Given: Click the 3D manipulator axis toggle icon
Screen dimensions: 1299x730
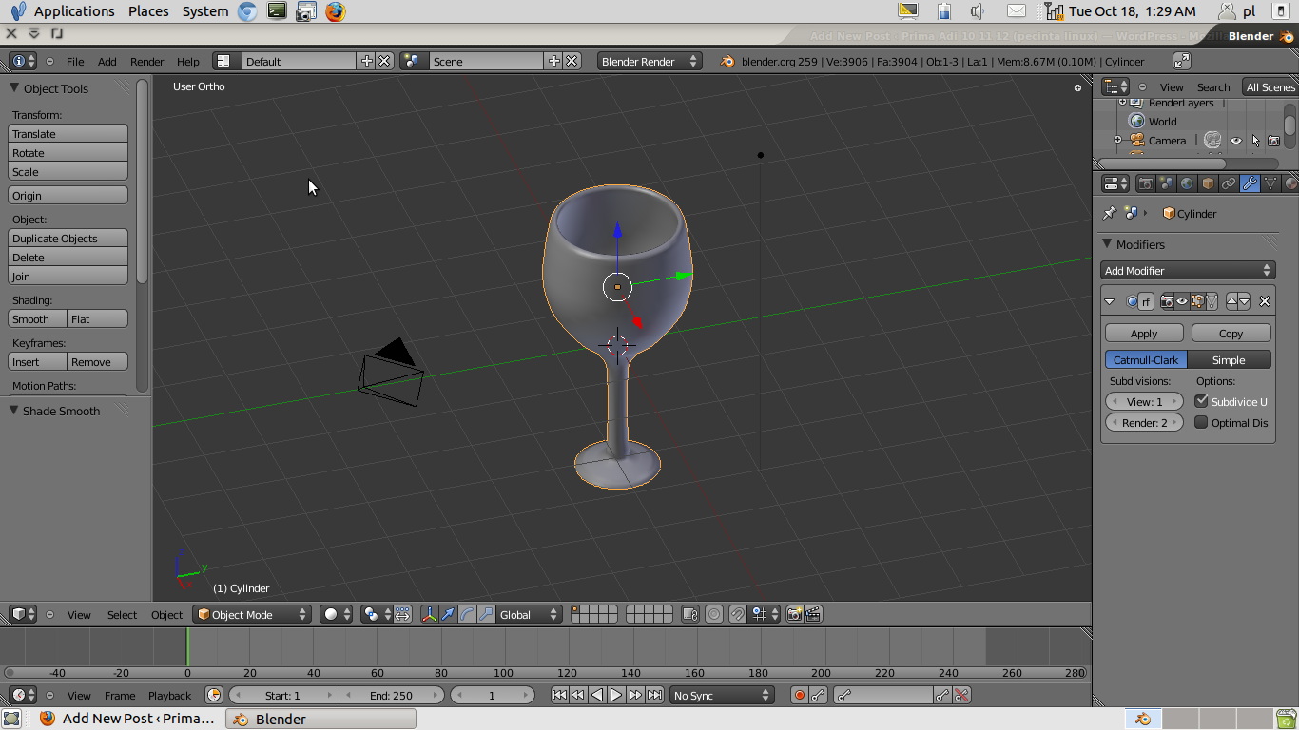Looking at the screenshot, I should (430, 615).
